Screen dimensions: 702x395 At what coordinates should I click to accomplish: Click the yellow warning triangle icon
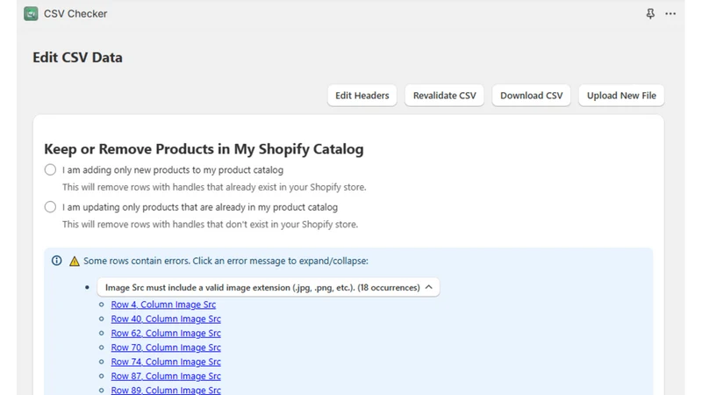(75, 261)
